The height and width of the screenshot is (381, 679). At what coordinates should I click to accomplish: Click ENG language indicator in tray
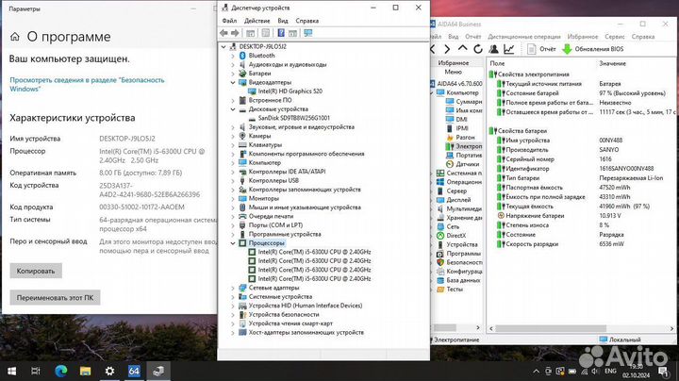(x=610, y=372)
